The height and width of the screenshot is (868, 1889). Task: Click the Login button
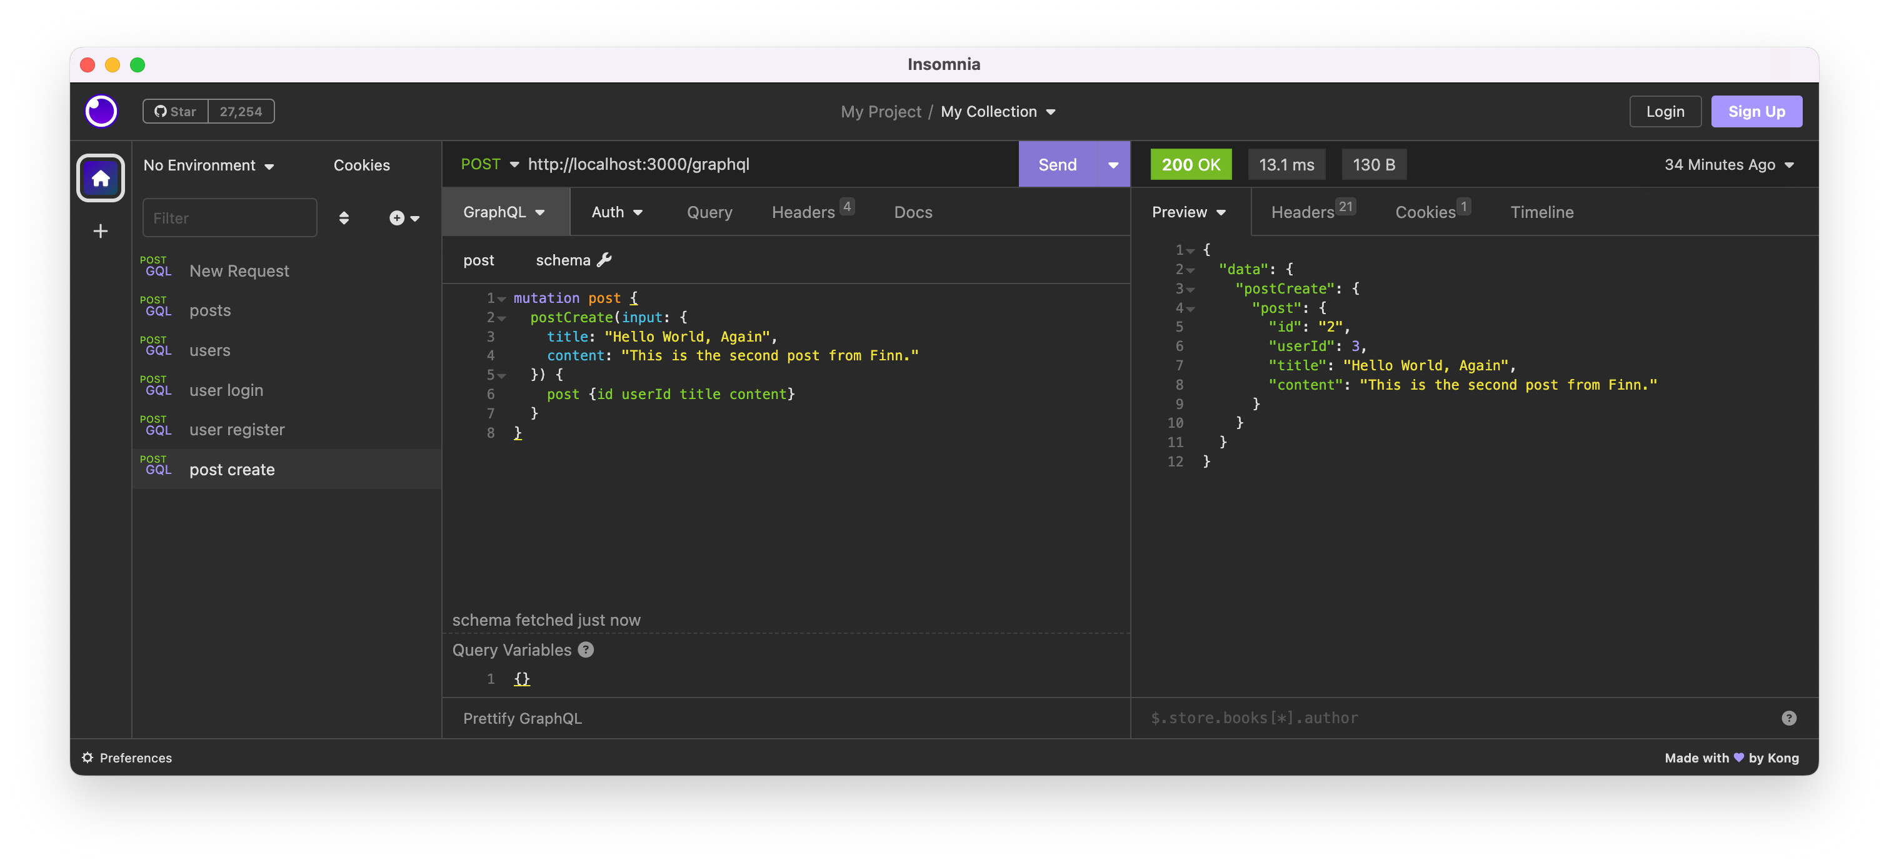(1665, 111)
